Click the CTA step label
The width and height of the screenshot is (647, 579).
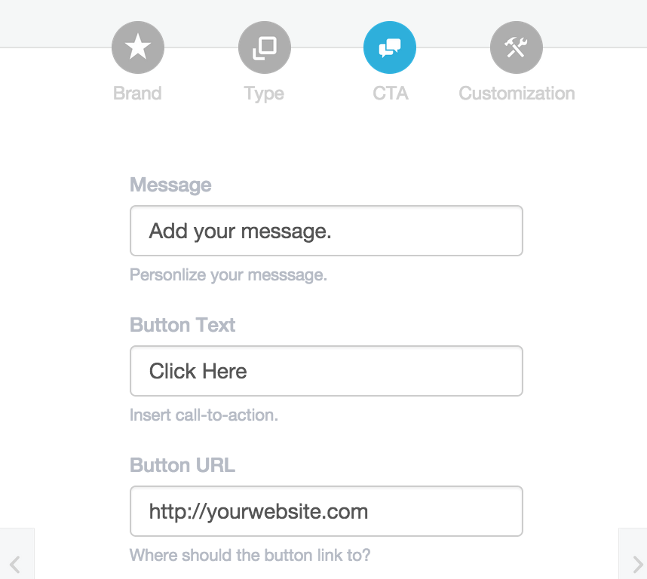point(390,93)
